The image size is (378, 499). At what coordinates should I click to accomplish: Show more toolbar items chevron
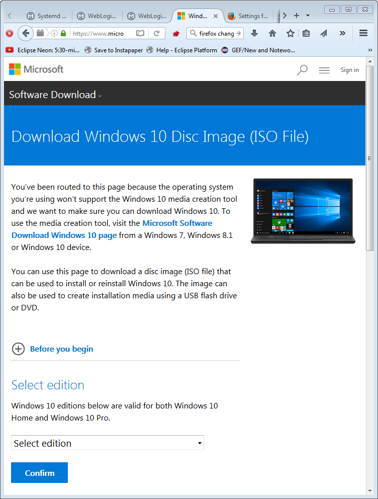point(342,33)
